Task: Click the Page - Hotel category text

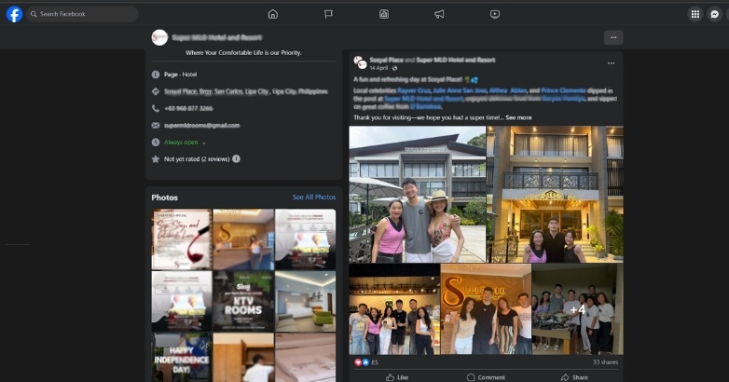Action: 180,75
